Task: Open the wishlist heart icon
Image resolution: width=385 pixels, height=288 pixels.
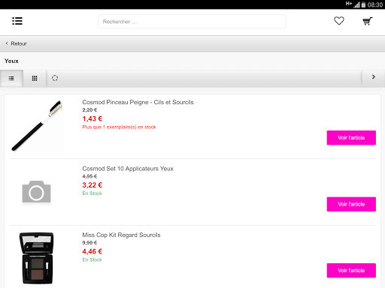Action: coord(339,21)
